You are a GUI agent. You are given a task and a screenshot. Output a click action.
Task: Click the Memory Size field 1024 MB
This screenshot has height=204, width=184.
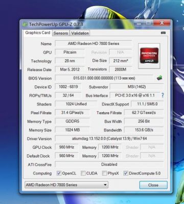point(73,130)
